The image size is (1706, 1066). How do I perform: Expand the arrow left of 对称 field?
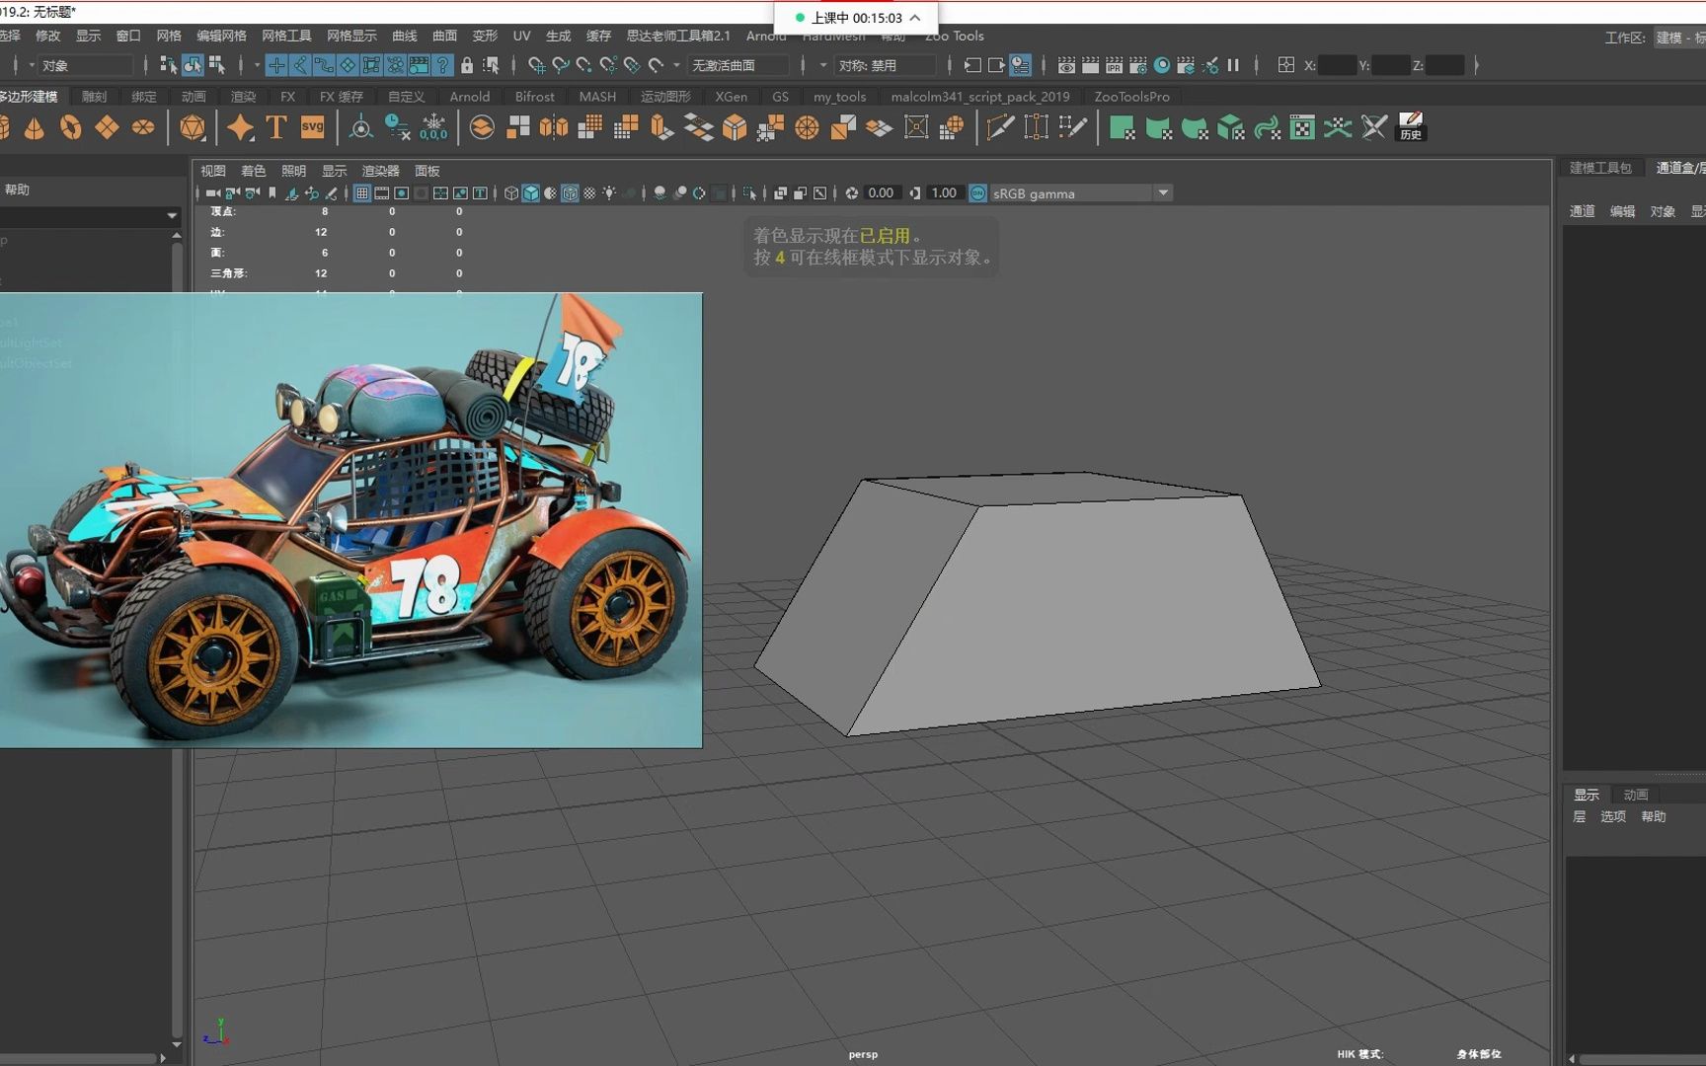(822, 65)
